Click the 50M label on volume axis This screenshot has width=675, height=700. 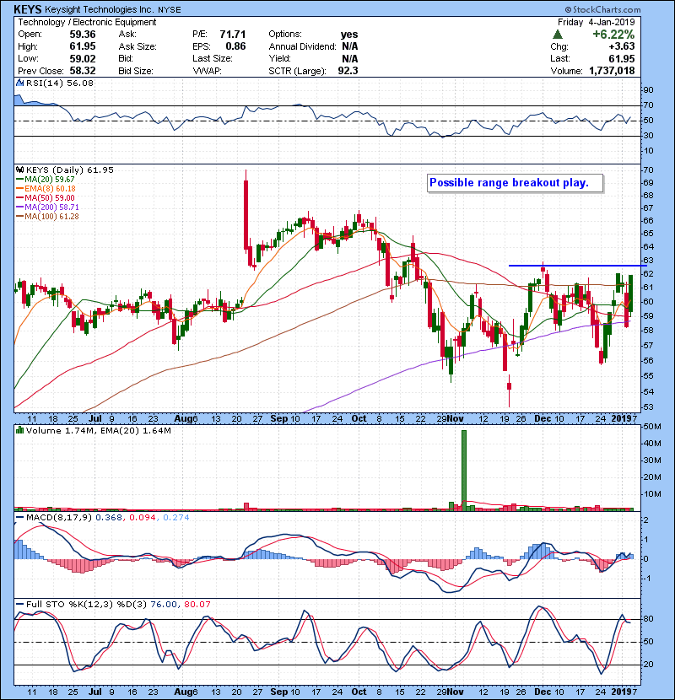point(651,427)
